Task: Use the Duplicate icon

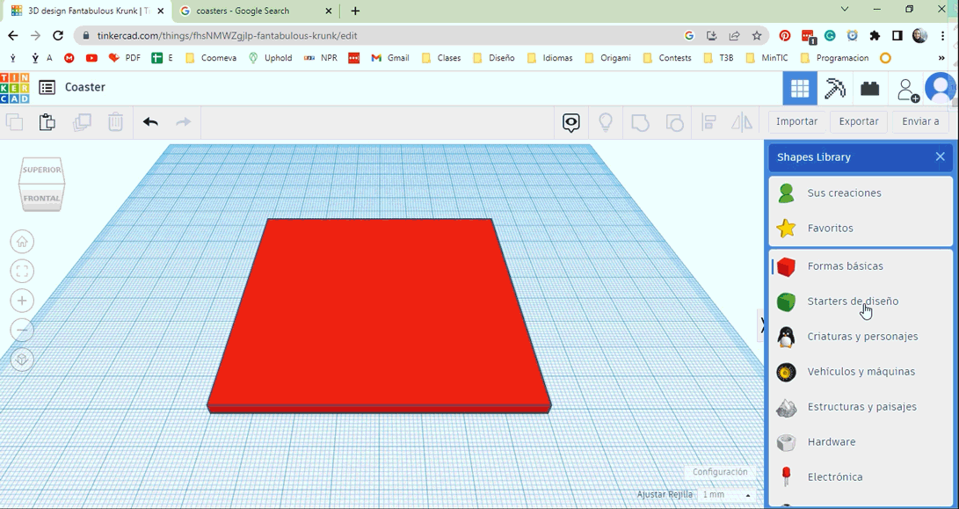Action: [82, 122]
